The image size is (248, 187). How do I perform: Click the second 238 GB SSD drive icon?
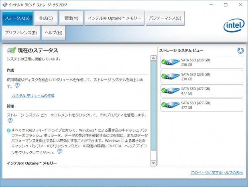click(171, 76)
